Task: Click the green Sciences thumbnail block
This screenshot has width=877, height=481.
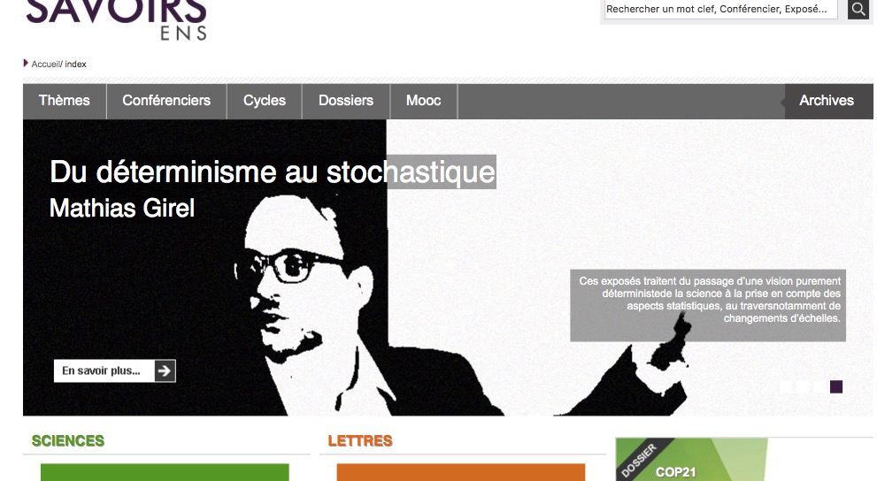Action: [x=165, y=472]
